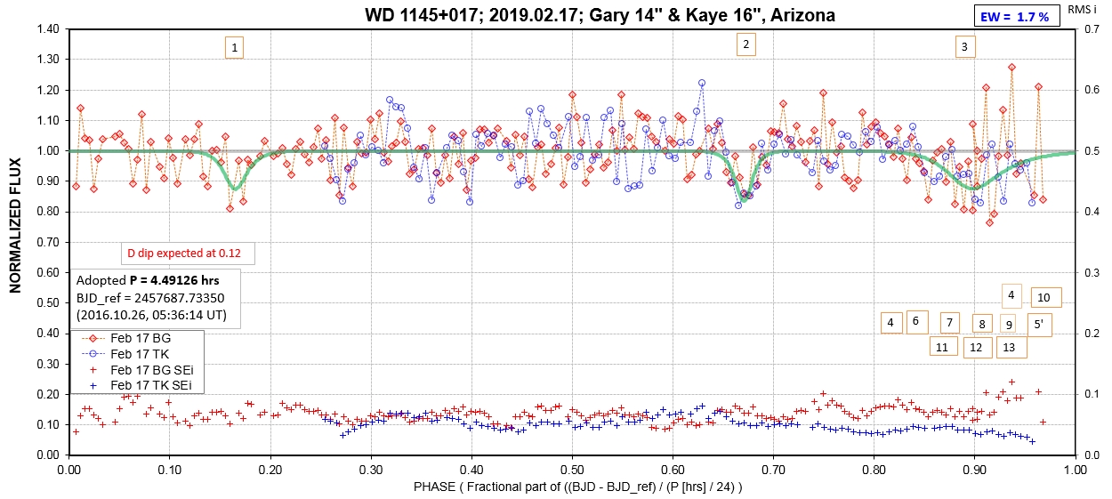Click the label box numbered 6
The width and height of the screenshot is (1112, 499).
coord(916,322)
